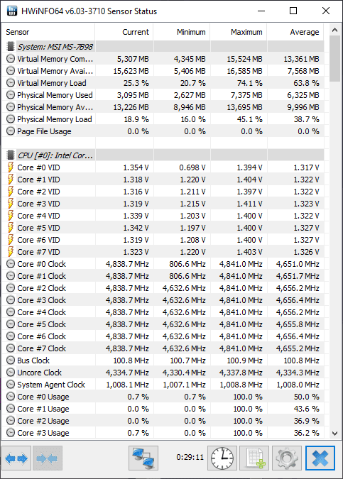343x479 pixels.
Task: Open the remote network monitoring icon
Action: coord(143,458)
